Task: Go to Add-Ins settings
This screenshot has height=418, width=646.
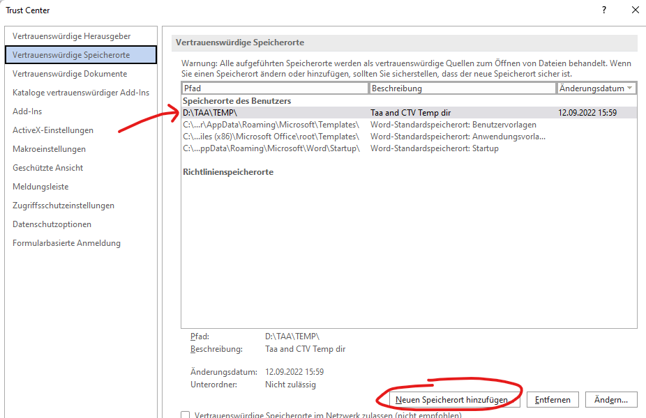Action: coord(27,111)
